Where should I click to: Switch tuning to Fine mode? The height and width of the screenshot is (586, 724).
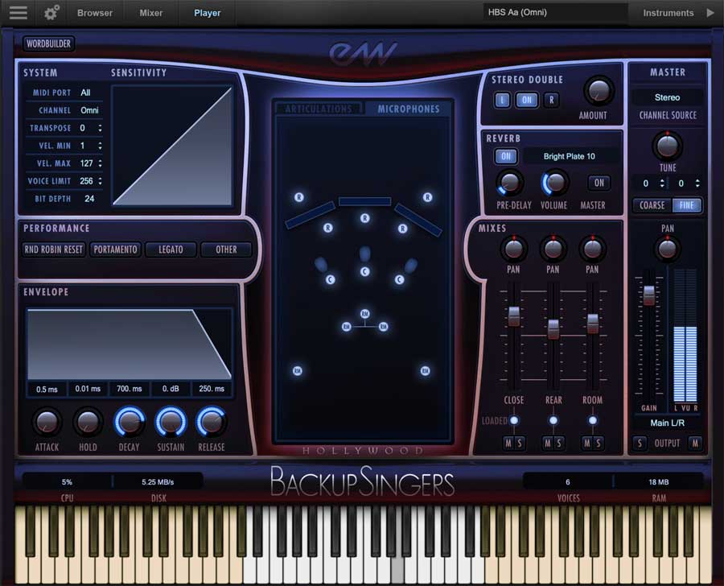687,205
